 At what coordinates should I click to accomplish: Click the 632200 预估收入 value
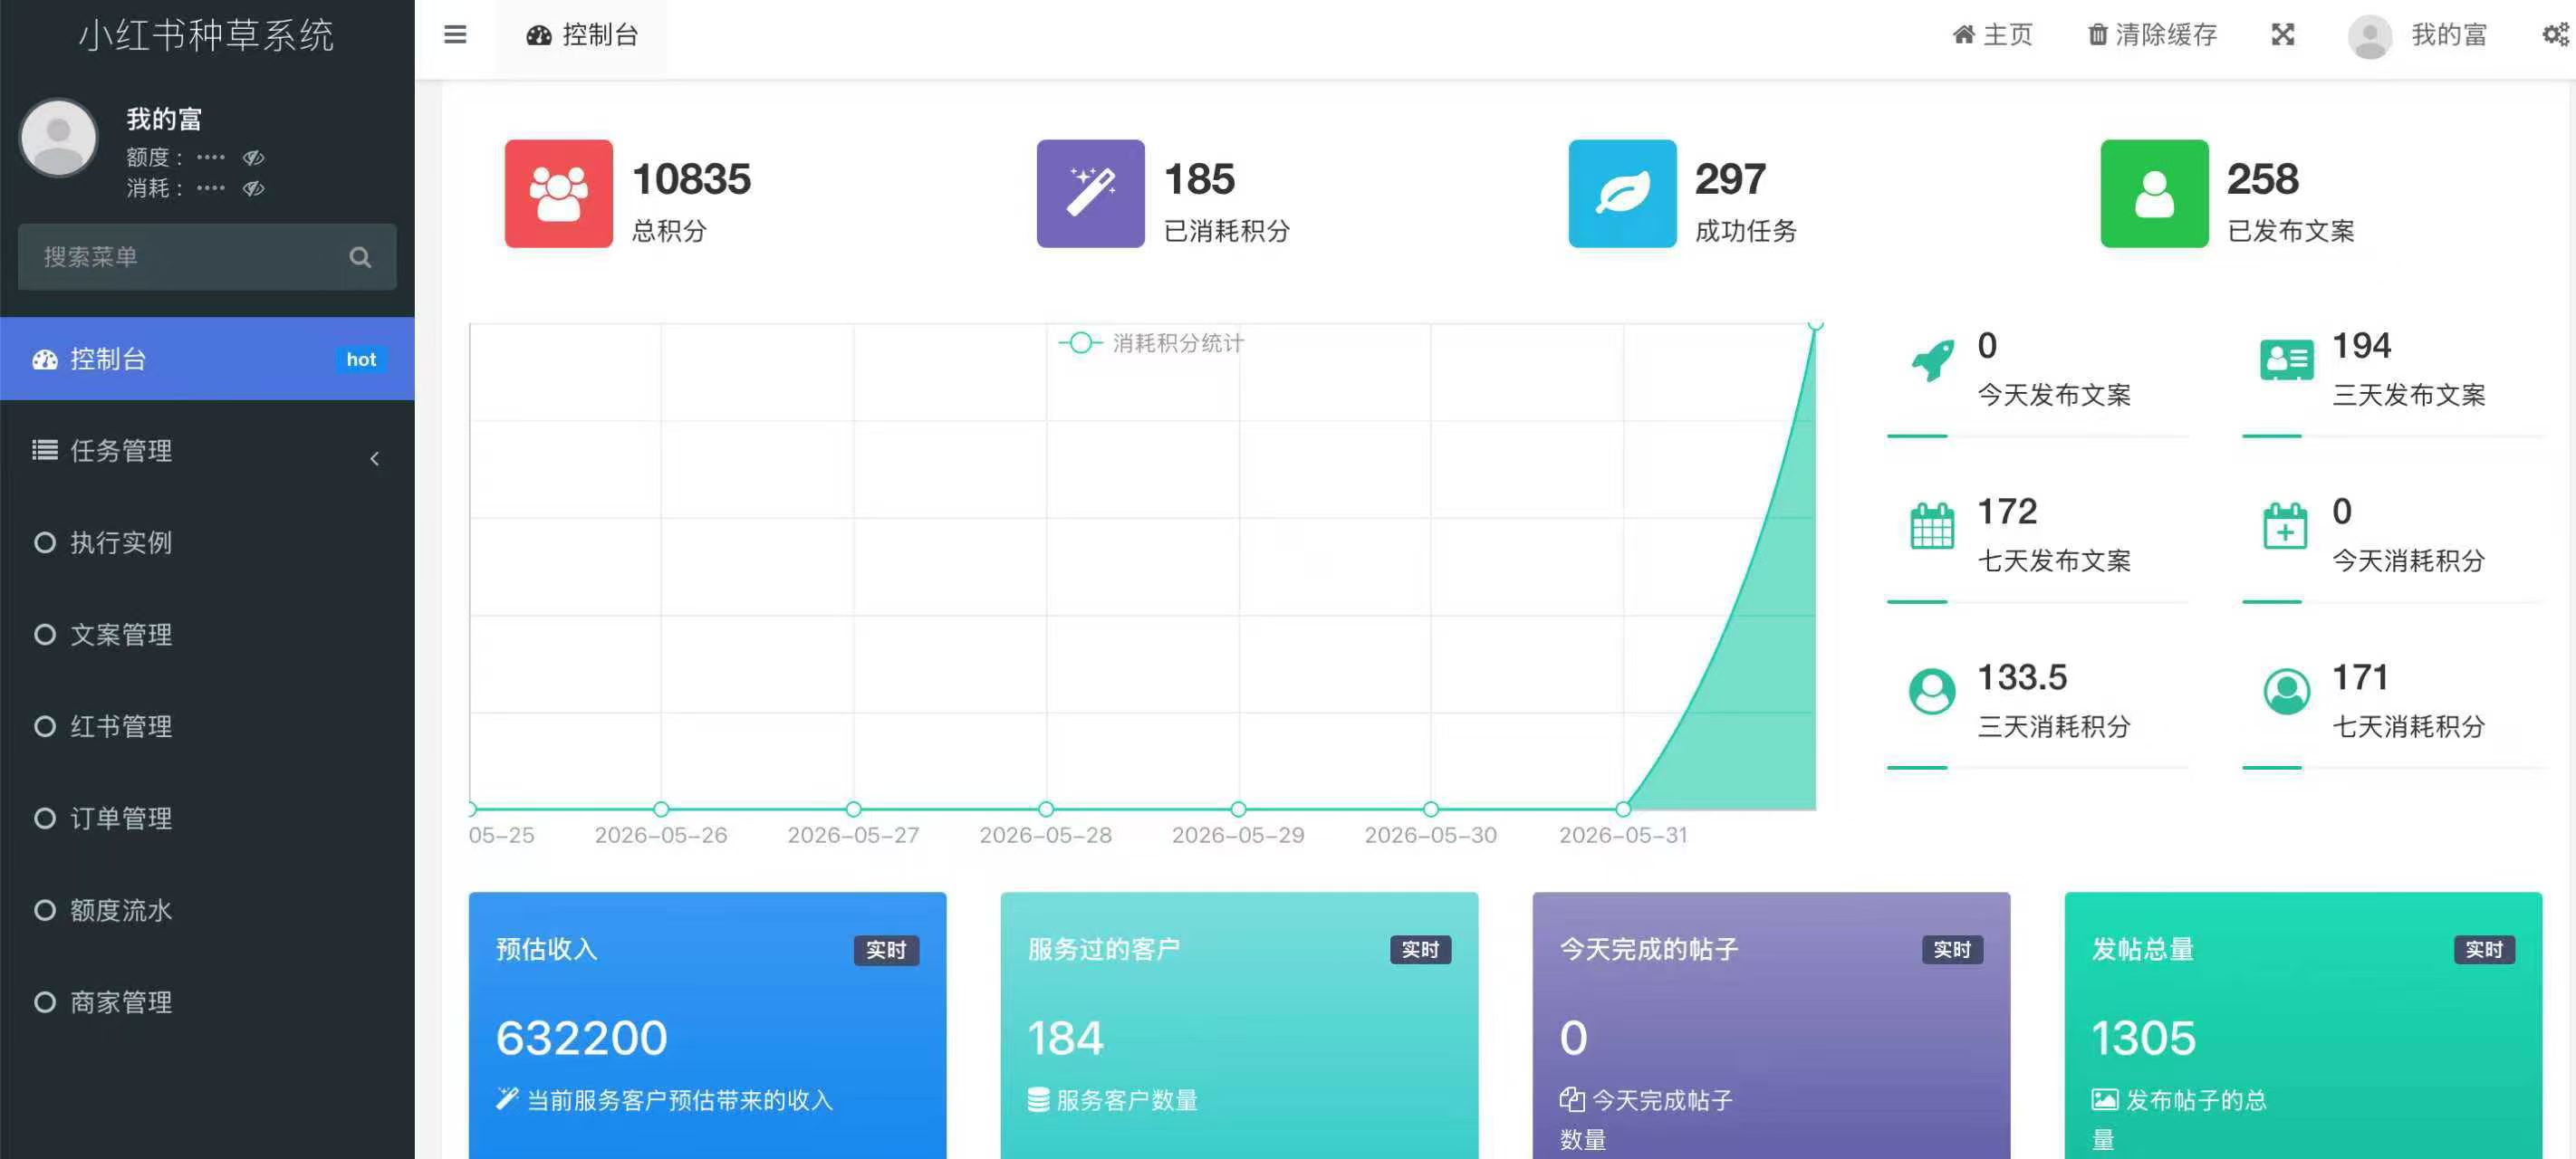581,1038
